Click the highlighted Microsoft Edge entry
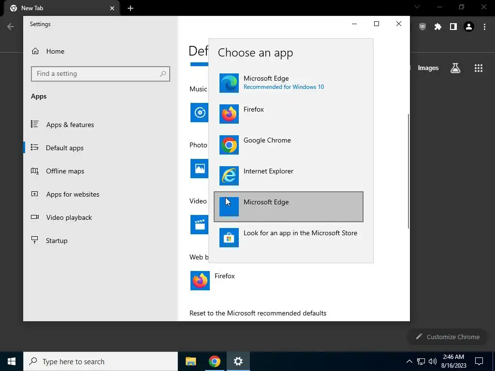The image size is (495, 371). point(289,207)
